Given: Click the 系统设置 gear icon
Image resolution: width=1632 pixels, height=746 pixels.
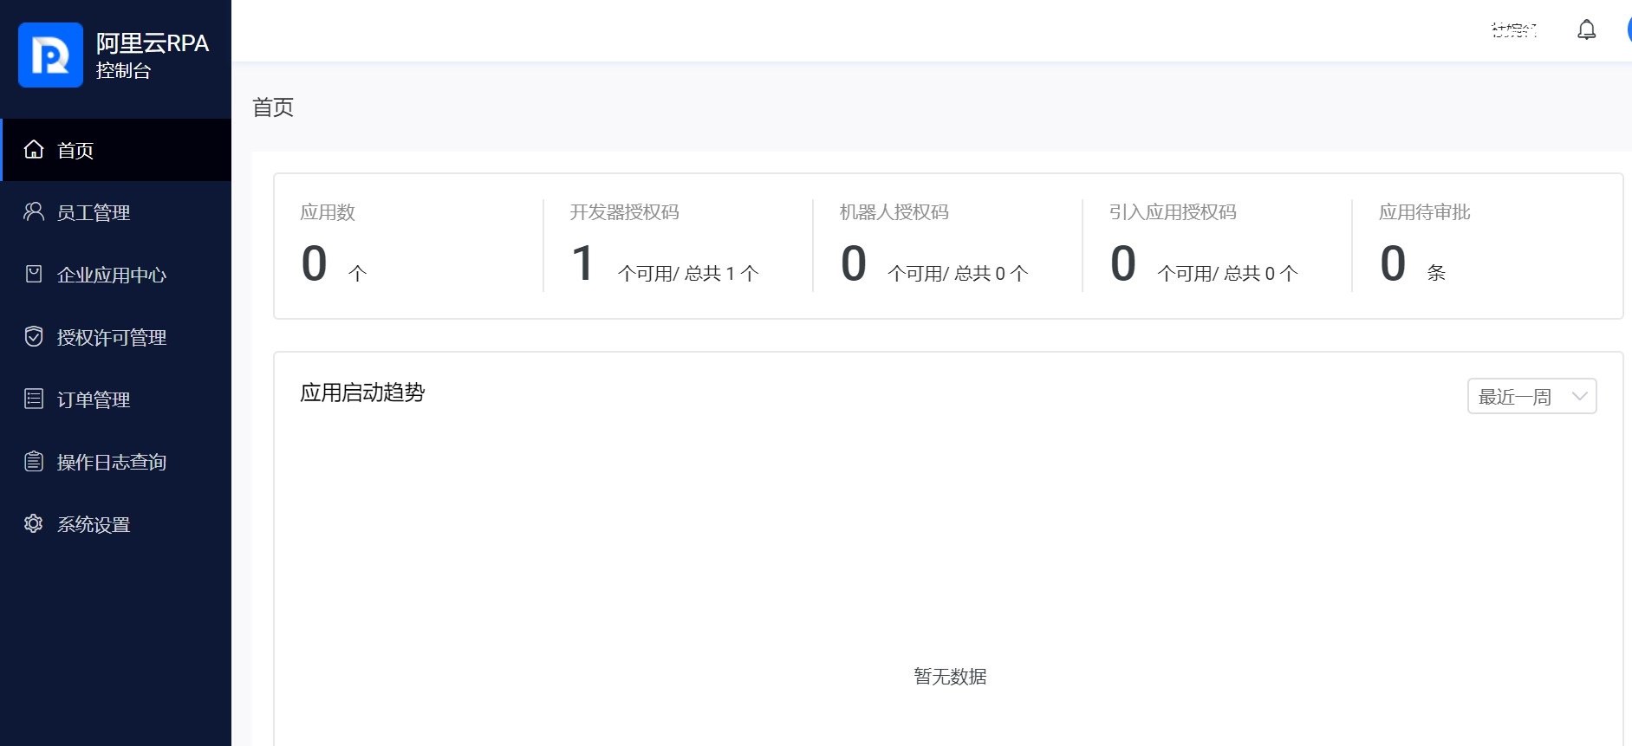Looking at the screenshot, I should (x=34, y=523).
